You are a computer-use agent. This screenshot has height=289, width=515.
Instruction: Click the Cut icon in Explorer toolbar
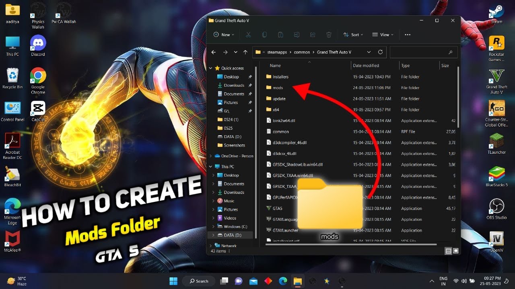point(248,35)
